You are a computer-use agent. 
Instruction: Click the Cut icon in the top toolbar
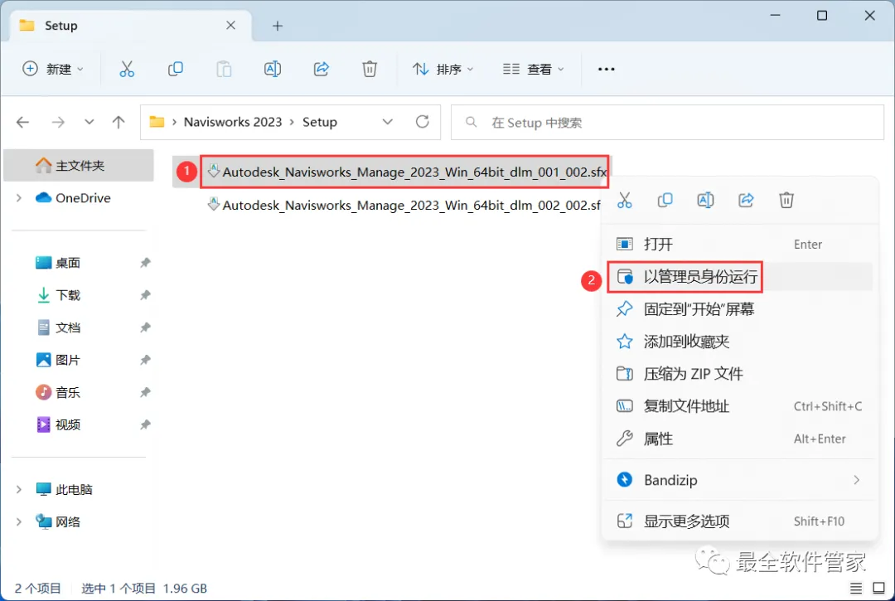coord(127,69)
